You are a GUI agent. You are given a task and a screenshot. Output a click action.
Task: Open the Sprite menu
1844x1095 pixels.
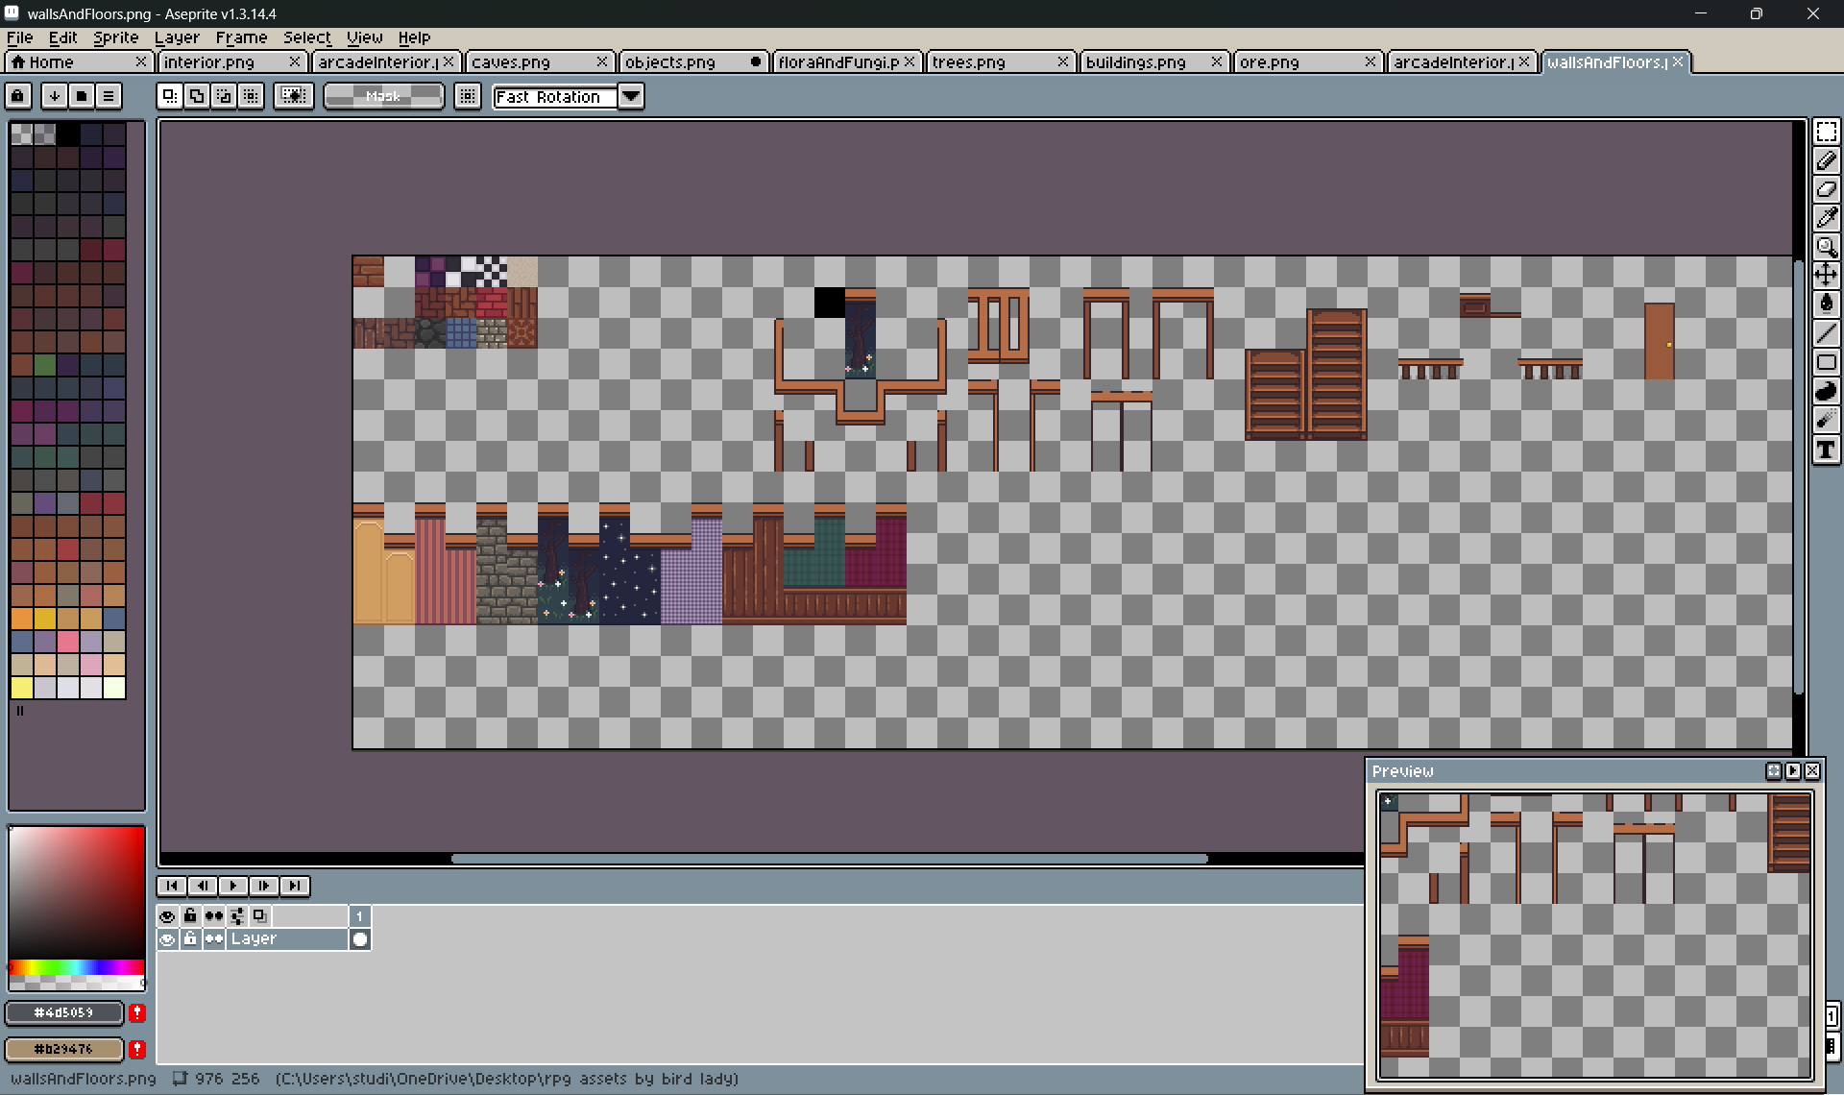pyautogui.click(x=115, y=37)
